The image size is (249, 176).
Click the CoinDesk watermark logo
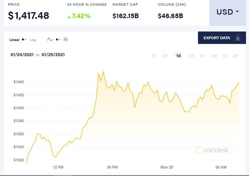coord(213,150)
